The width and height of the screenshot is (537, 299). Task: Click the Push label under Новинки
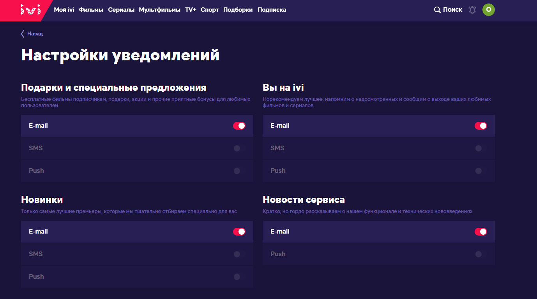click(x=36, y=277)
